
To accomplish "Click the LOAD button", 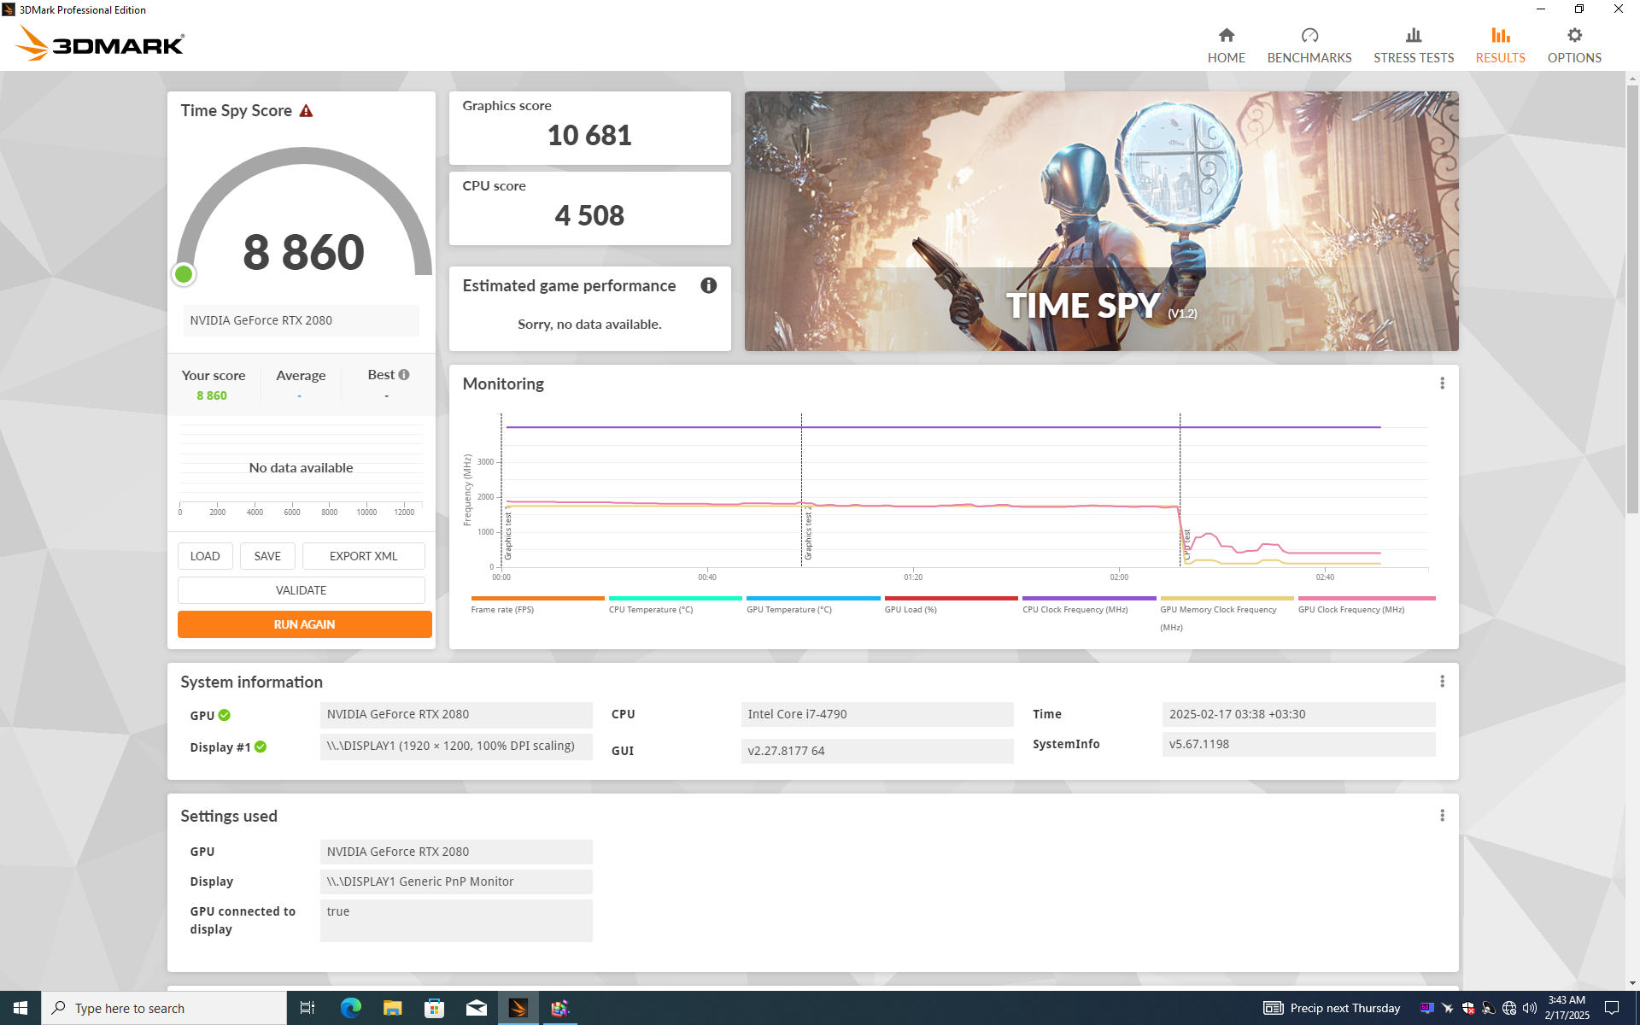I will [x=205, y=556].
